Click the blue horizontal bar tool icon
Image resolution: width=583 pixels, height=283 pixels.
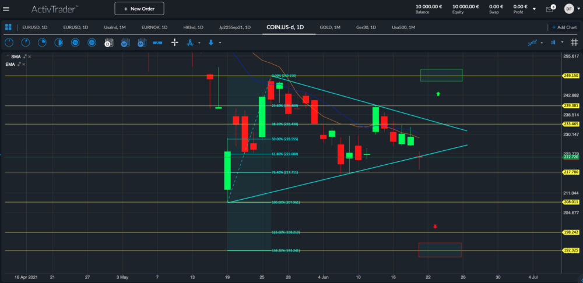[x=157, y=43]
